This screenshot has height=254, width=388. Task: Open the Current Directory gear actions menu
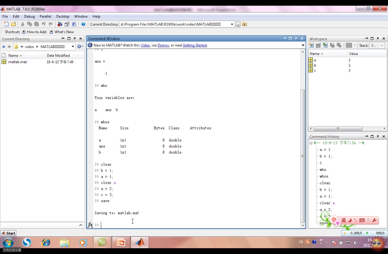click(x=80, y=47)
